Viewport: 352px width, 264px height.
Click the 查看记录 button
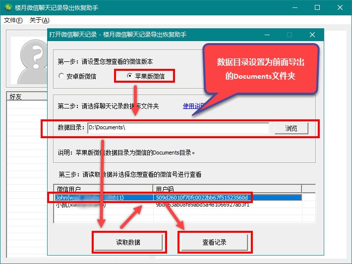coord(214,242)
